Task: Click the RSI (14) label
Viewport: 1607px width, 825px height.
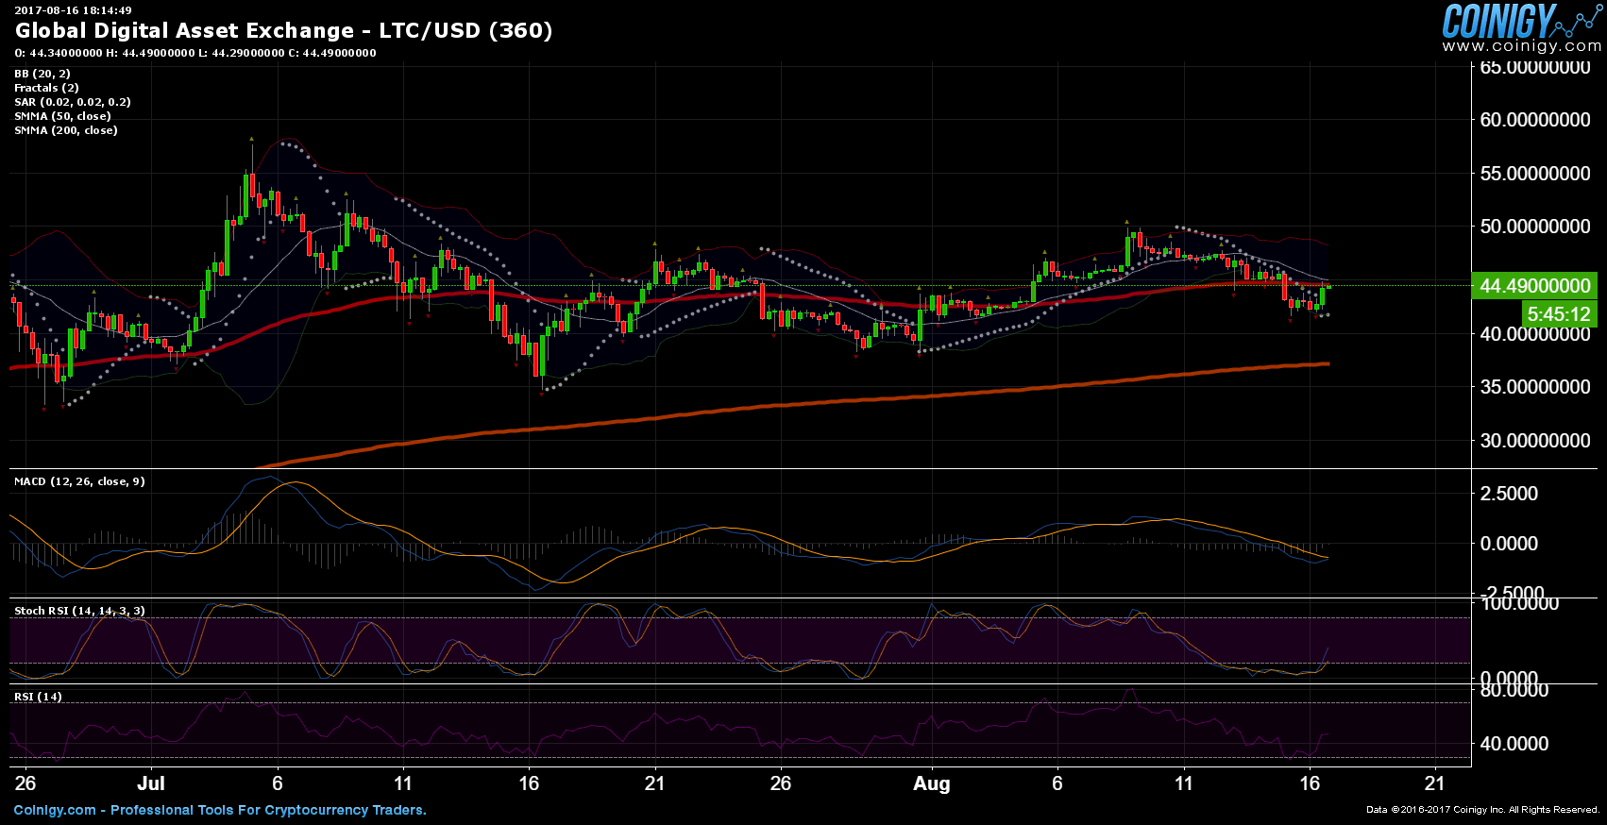Action: pos(38,697)
